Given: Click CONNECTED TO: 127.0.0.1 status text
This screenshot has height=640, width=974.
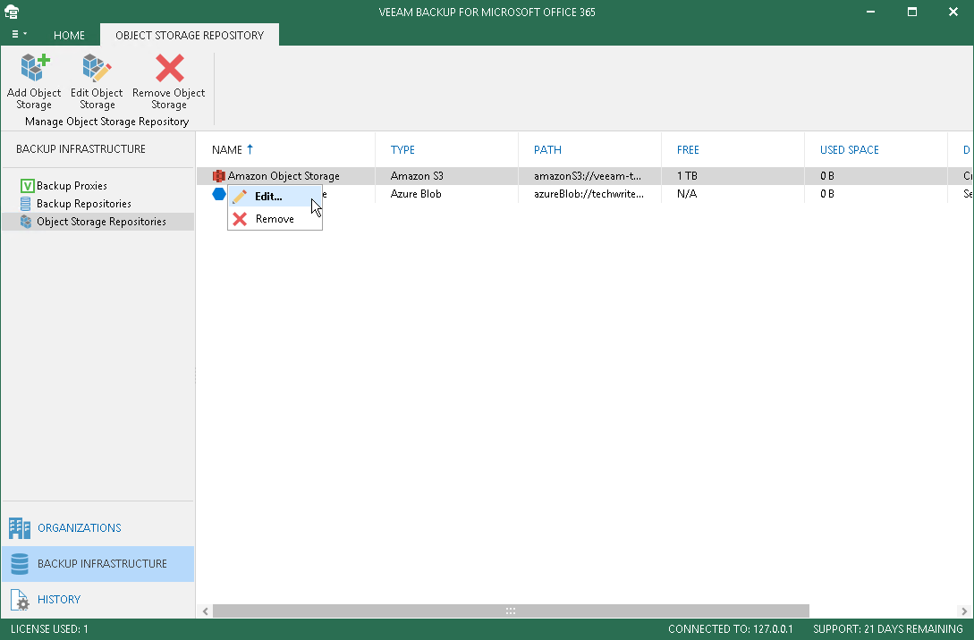Looking at the screenshot, I should (731, 628).
